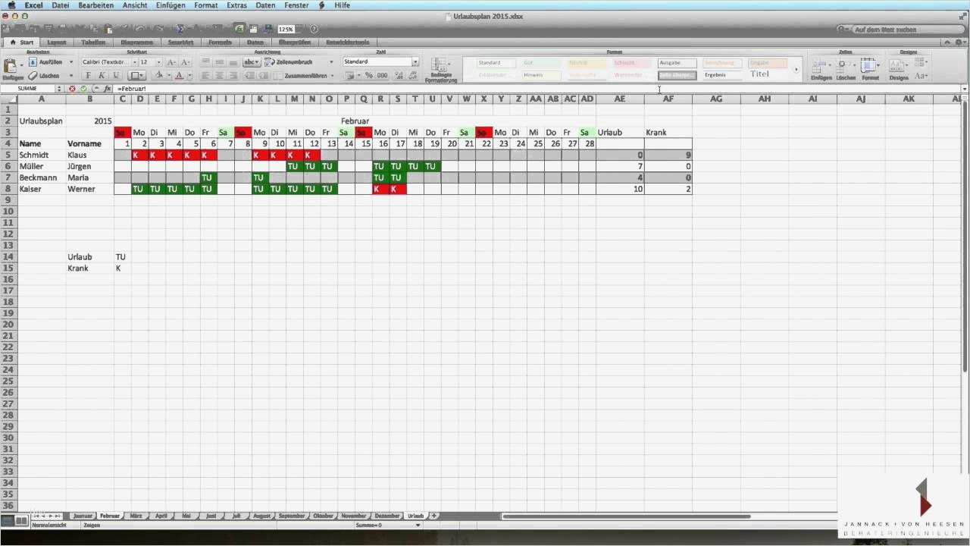The image size is (970, 546).
Task: Toggle italic formatting (K)
Action: coord(102,76)
